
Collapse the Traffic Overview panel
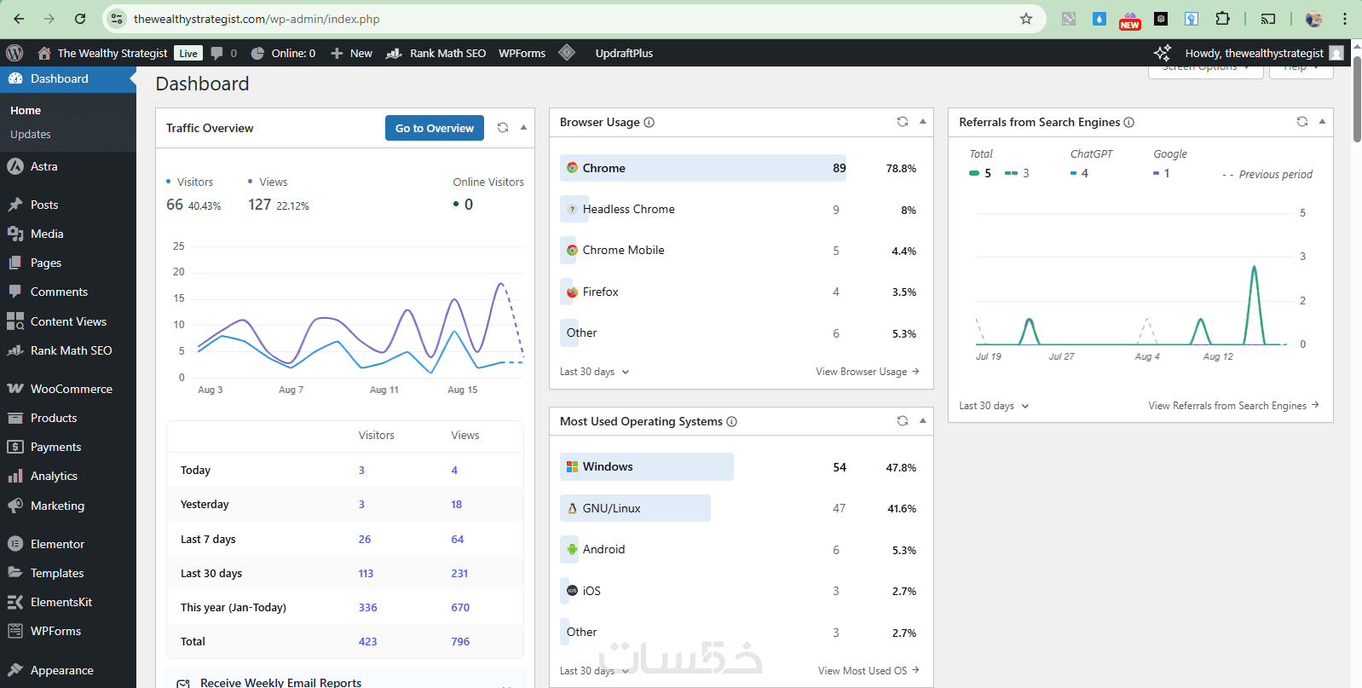pyautogui.click(x=523, y=128)
